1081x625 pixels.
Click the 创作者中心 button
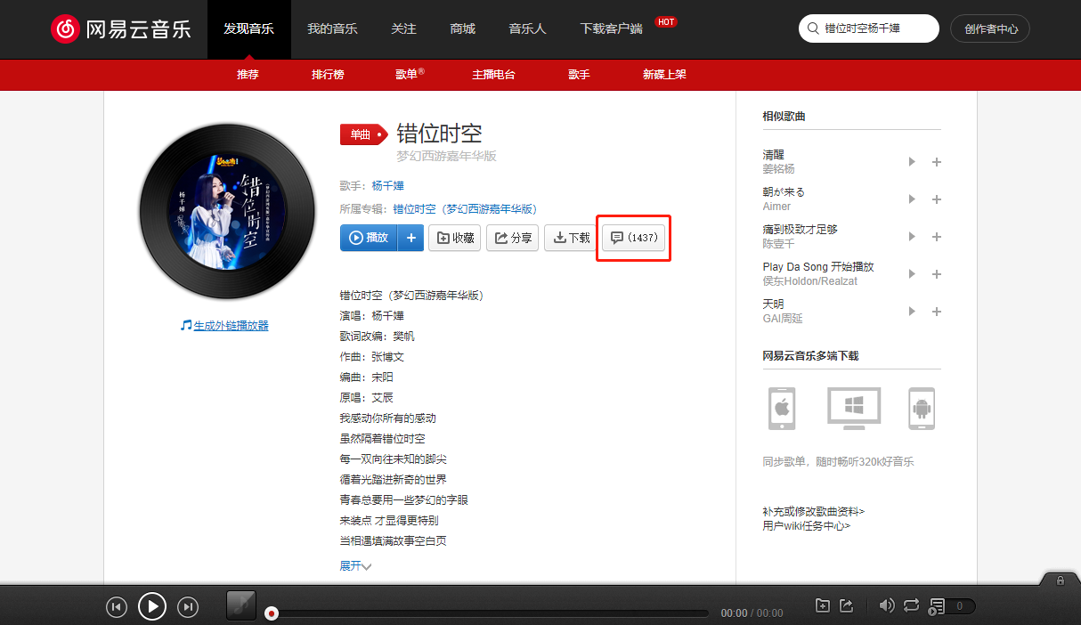[x=990, y=28]
